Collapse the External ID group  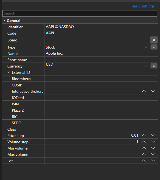[9, 72]
